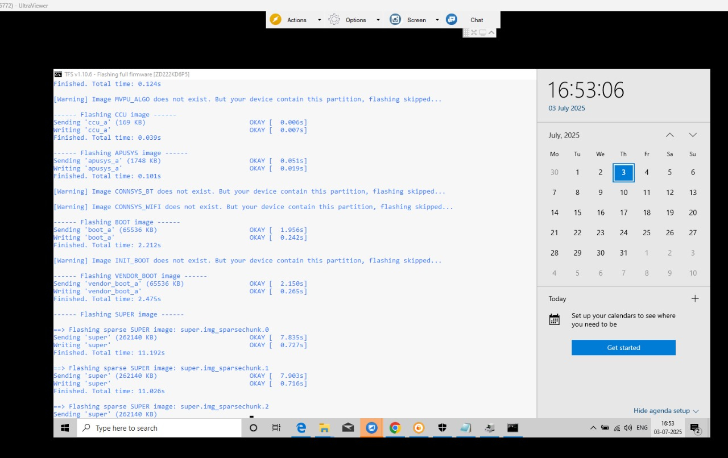
Task: Open the Screen menu label
Action: click(416, 20)
